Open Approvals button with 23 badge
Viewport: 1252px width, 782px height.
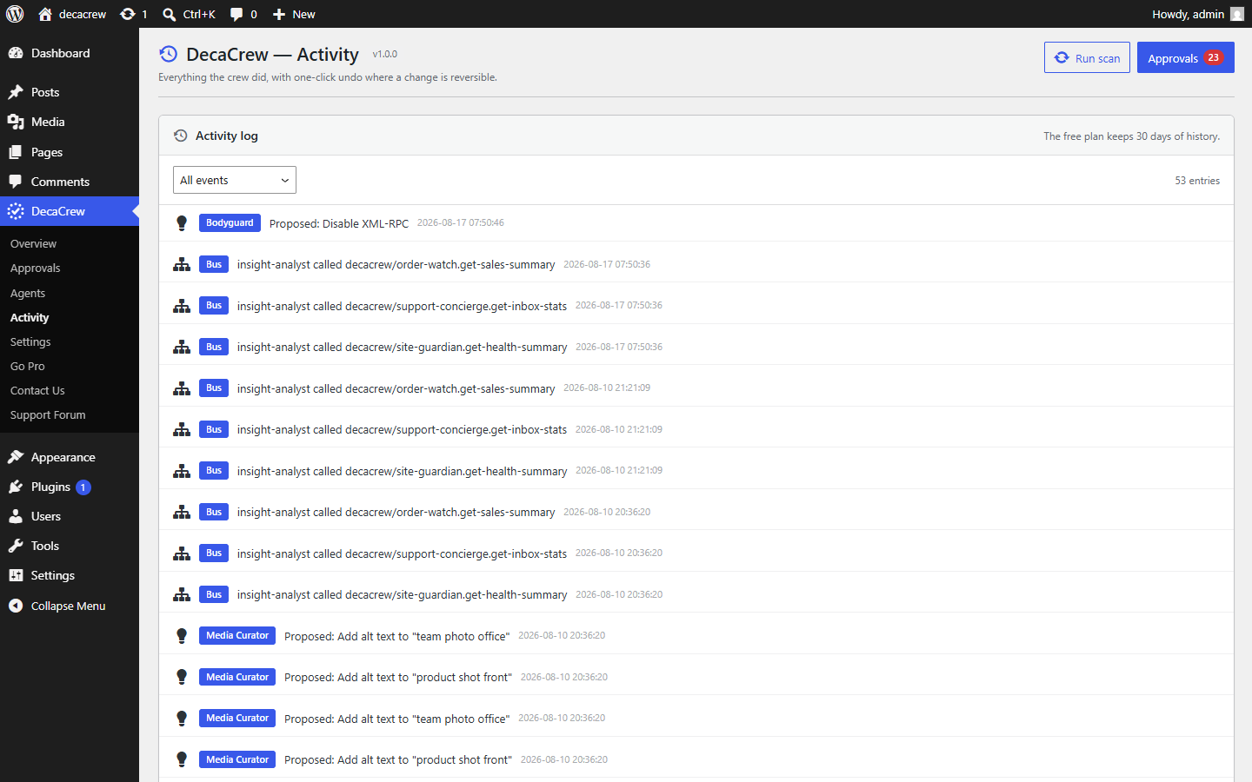1186,57
